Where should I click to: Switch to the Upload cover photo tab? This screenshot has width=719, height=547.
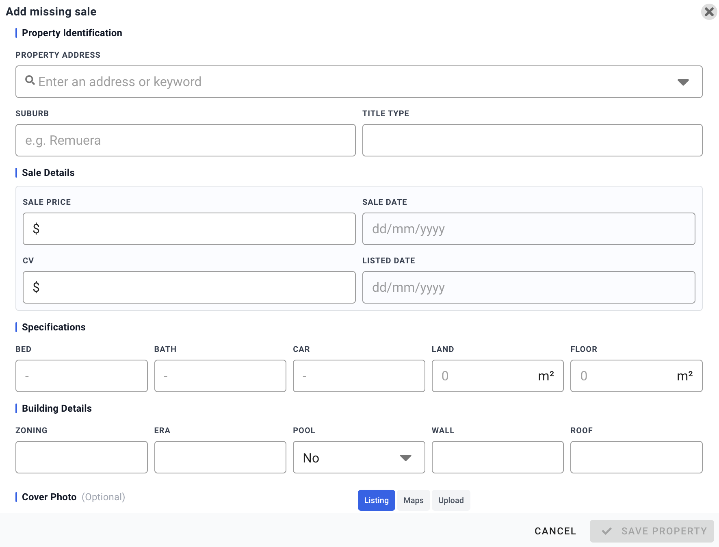[x=451, y=500]
